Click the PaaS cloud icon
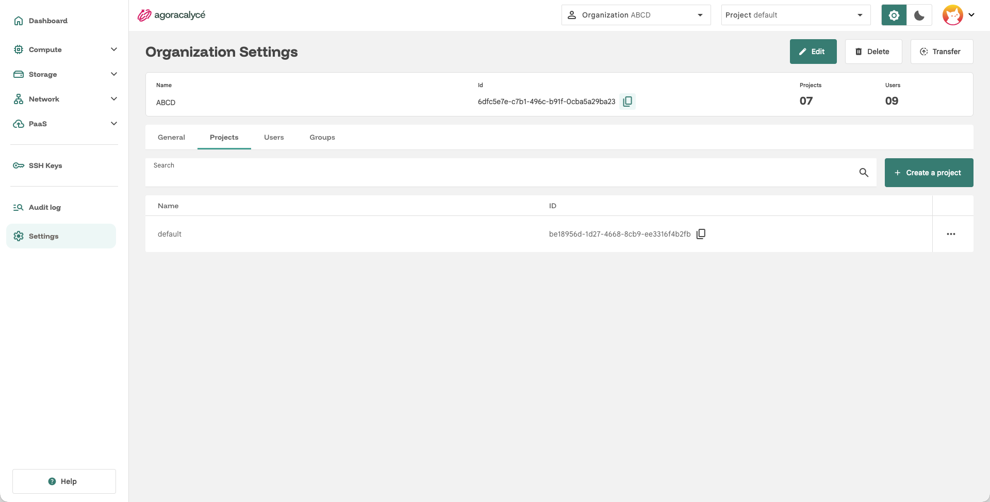The height and width of the screenshot is (502, 990). pyautogui.click(x=19, y=124)
